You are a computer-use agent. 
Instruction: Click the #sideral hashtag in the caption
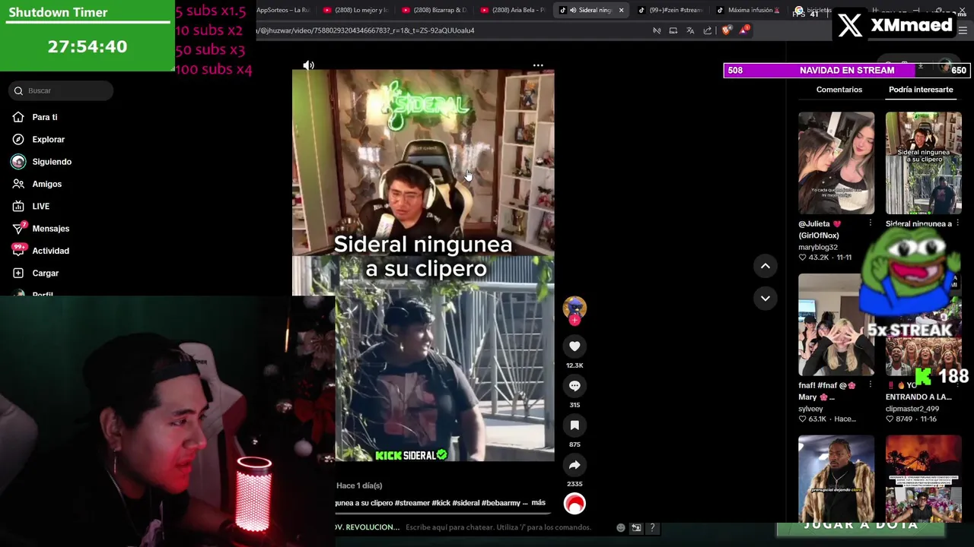[x=466, y=503]
